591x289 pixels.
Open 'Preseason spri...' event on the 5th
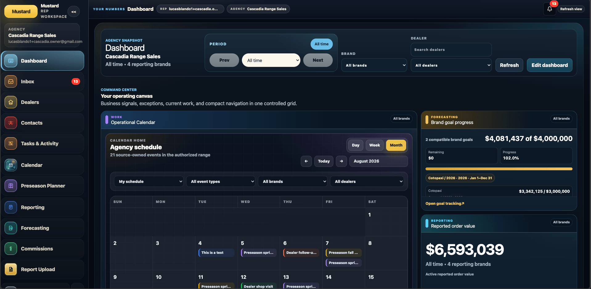point(259,253)
